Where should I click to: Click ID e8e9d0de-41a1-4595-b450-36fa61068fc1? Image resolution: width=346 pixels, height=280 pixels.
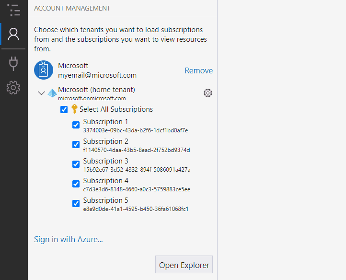click(136, 209)
